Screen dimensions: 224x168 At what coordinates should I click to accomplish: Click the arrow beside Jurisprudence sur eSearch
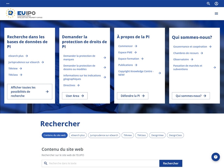click(43, 62)
